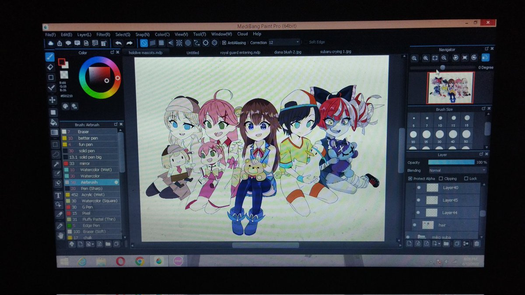Viewport: 525px width, 295px height.
Task: Hide the hair layer
Action: [414, 225]
